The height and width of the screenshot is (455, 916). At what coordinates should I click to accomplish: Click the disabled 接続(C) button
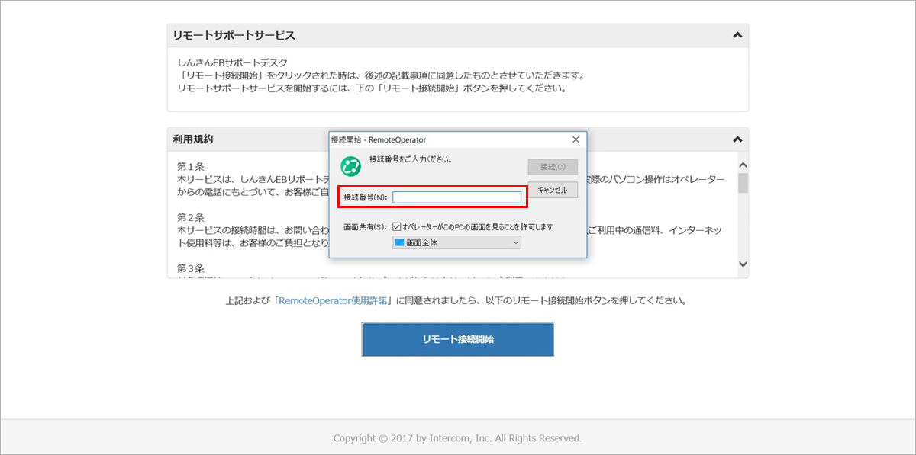point(553,167)
